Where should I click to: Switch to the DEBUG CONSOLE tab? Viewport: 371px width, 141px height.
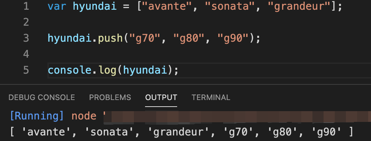(41, 97)
